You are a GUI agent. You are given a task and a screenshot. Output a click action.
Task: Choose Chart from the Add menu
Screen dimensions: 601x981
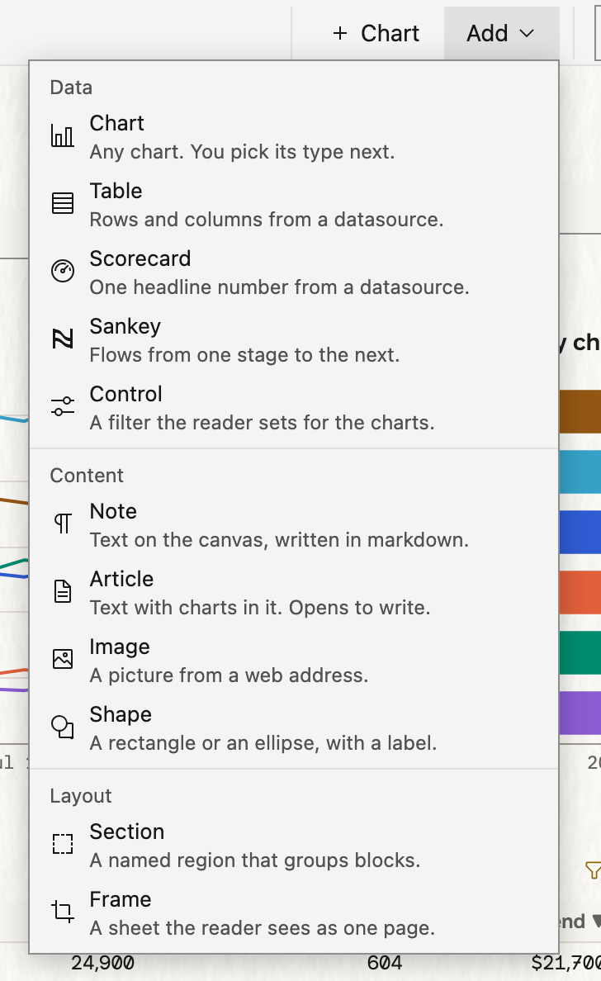(294, 136)
